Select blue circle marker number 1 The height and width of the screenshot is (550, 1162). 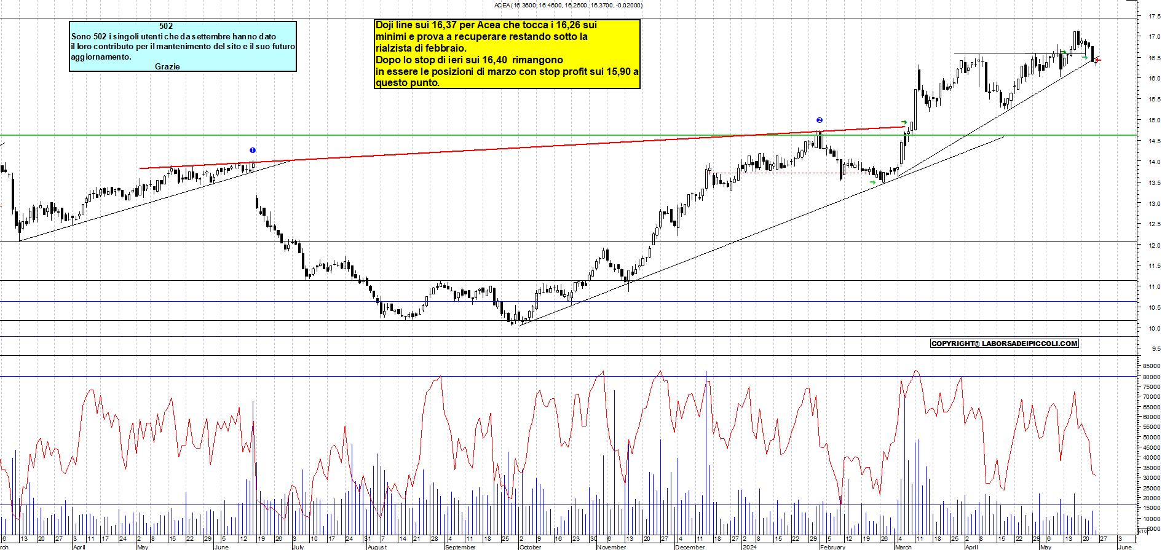point(253,150)
